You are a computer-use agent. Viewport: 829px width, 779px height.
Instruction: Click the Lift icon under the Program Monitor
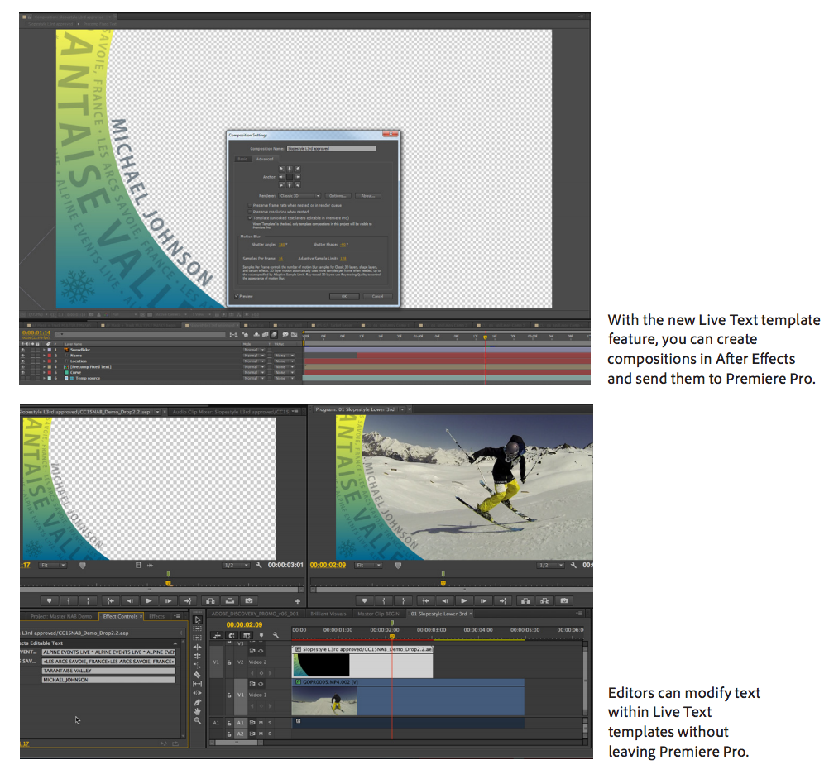pyautogui.click(x=525, y=601)
